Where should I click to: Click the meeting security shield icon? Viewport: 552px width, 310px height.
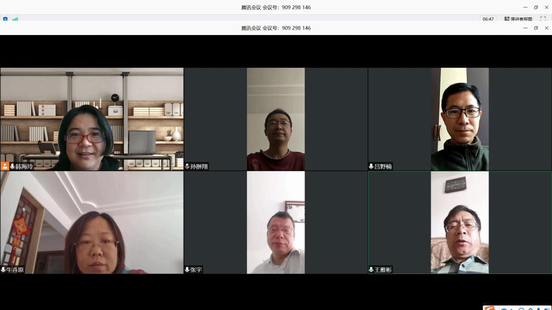coord(5,19)
